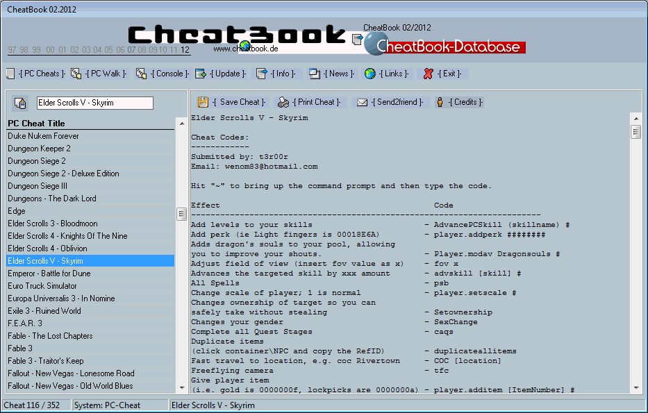Select Dungeon Keeper 2 in the list

point(90,149)
